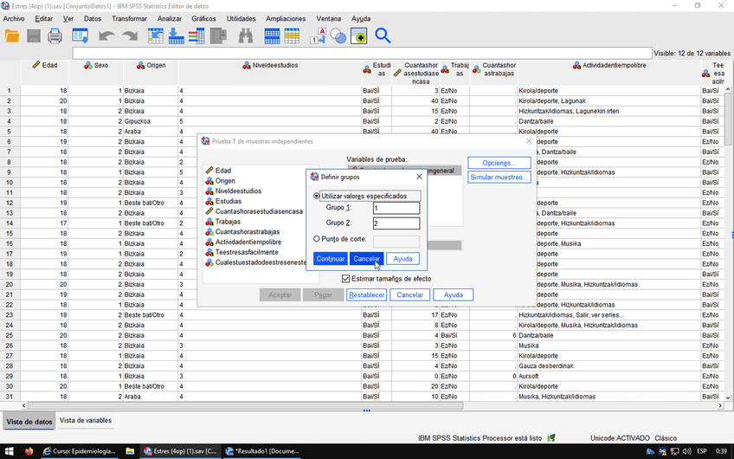Click inside the Grupo 1 value field
The image size is (734, 459).
(x=396, y=209)
